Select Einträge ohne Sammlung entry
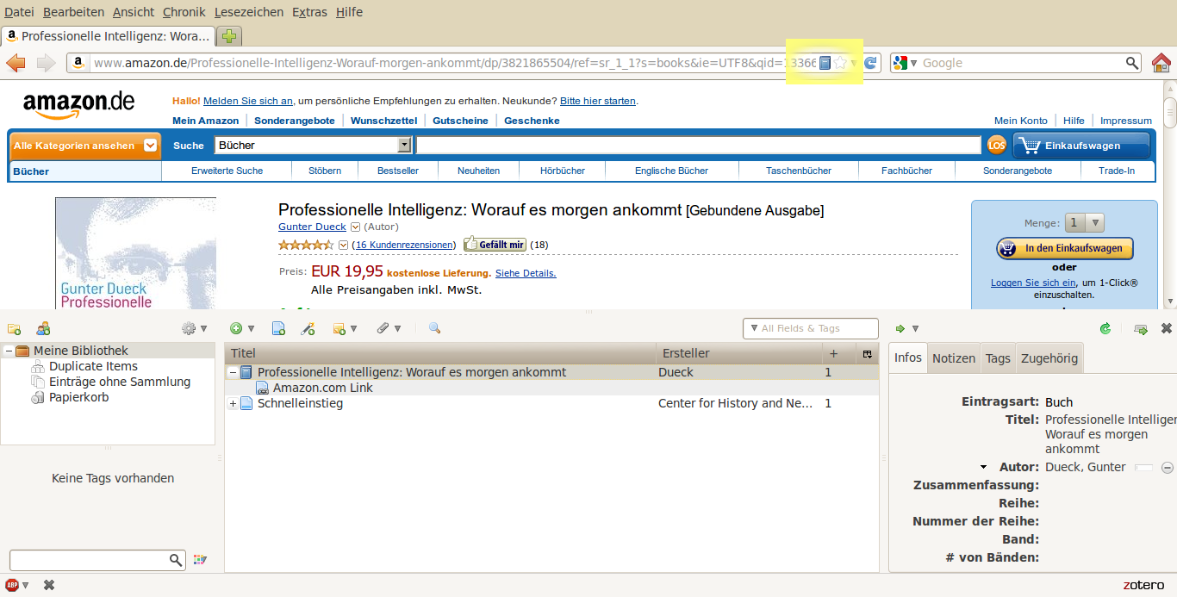The width and height of the screenshot is (1177, 597). (x=120, y=382)
